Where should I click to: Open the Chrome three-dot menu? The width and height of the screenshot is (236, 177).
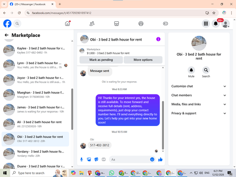(231, 13)
